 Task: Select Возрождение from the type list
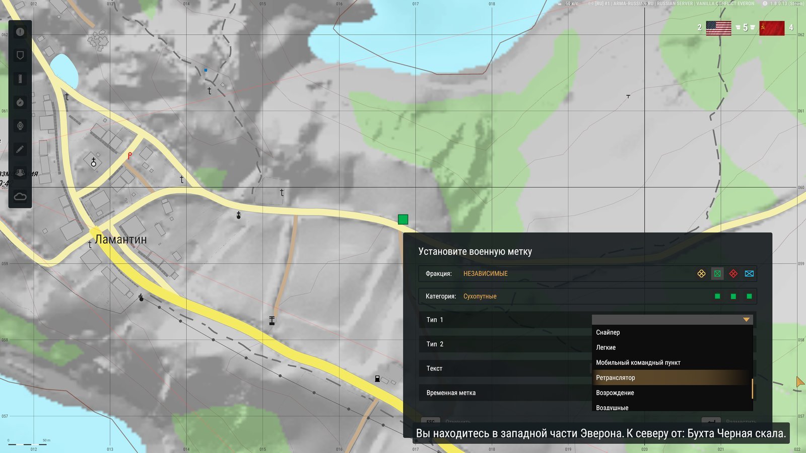coord(672,393)
